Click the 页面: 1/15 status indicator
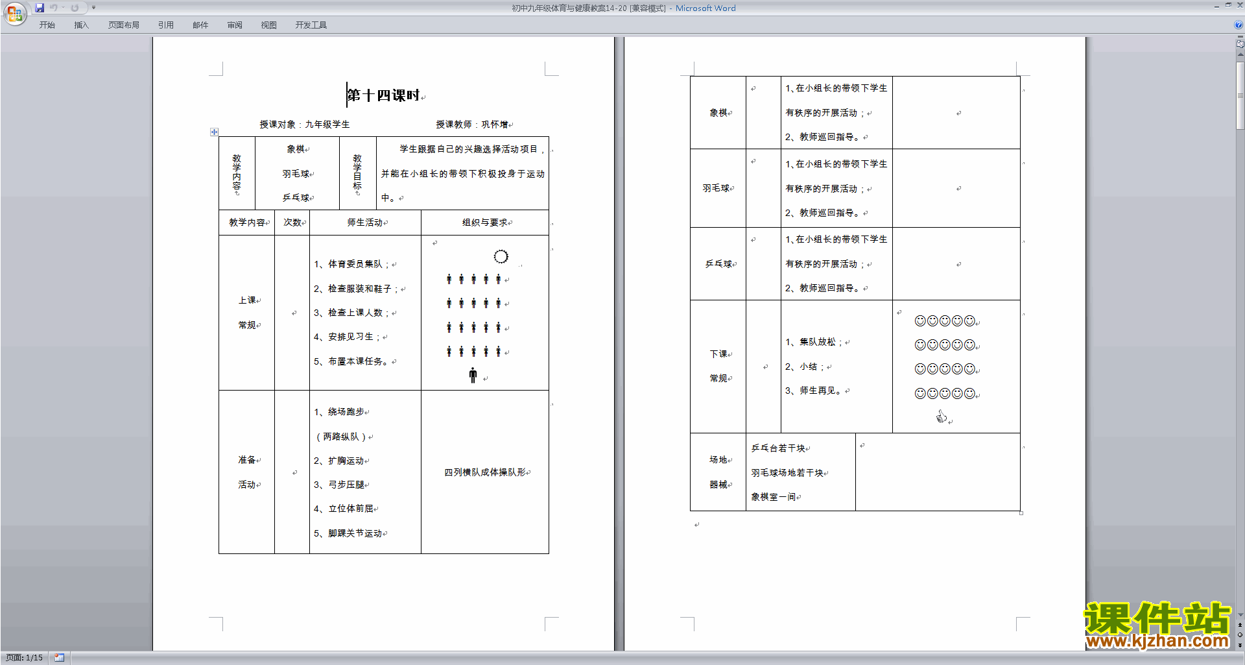The width and height of the screenshot is (1245, 665). [x=25, y=658]
